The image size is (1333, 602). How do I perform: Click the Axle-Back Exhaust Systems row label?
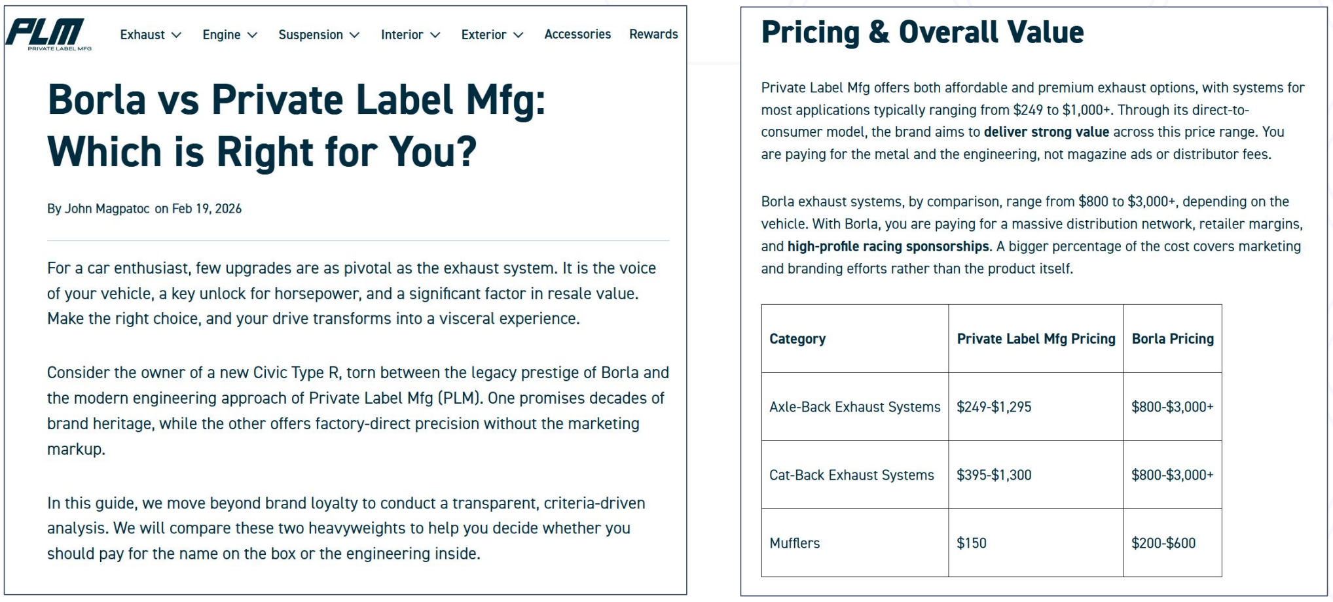(854, 407)
